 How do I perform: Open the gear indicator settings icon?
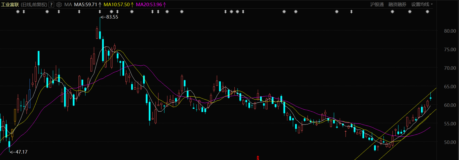click(59, 4)
